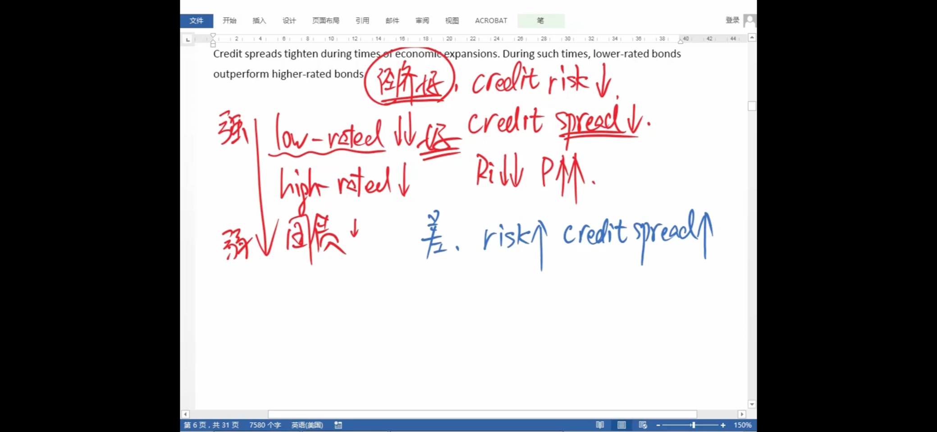Switch to Read Mode view
This screenshot has width=937, height=432.
click(x=600, y=425)
